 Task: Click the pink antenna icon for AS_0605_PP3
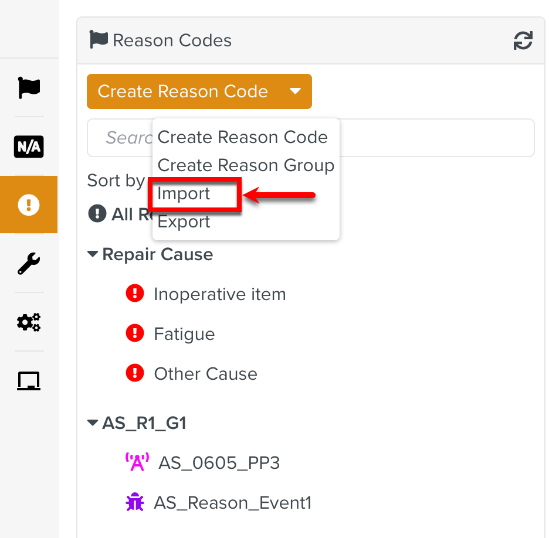point(137,462)
